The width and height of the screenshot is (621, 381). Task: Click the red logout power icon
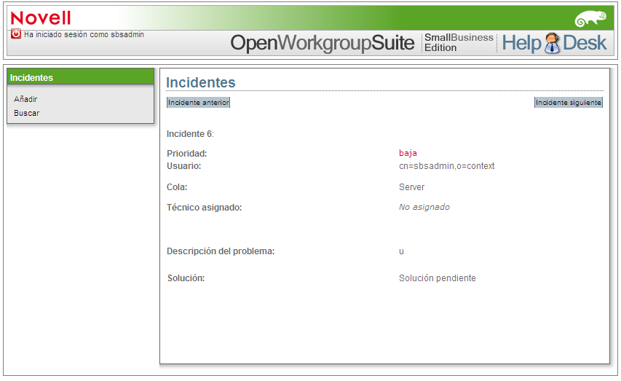coord(16,34)
